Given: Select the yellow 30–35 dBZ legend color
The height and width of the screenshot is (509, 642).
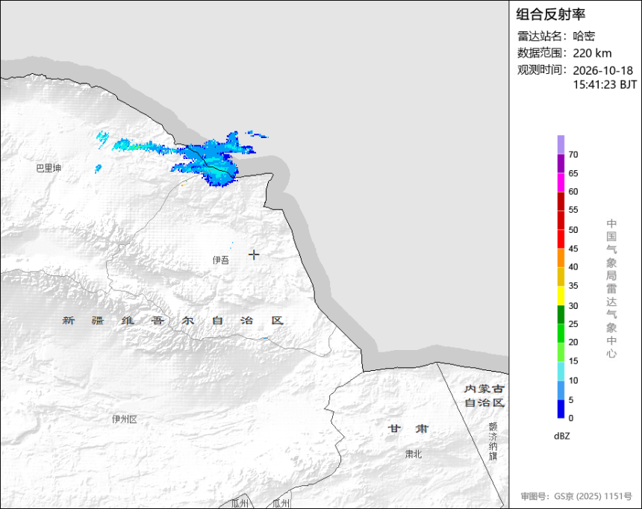Looking at the screenshot, I should (561, 296).
